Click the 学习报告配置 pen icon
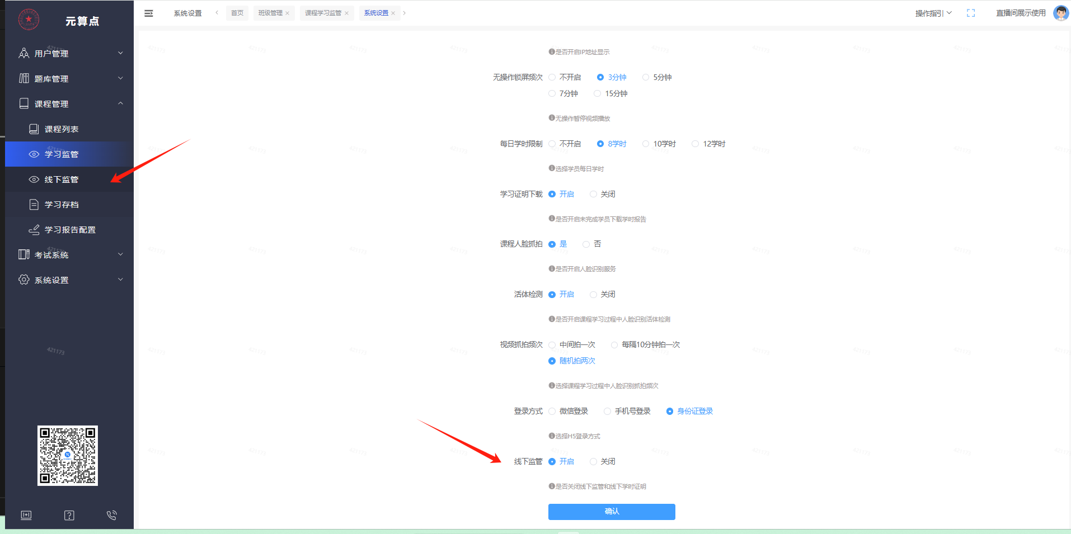This screenshot has width=1071, height=534. click(34, 230)
